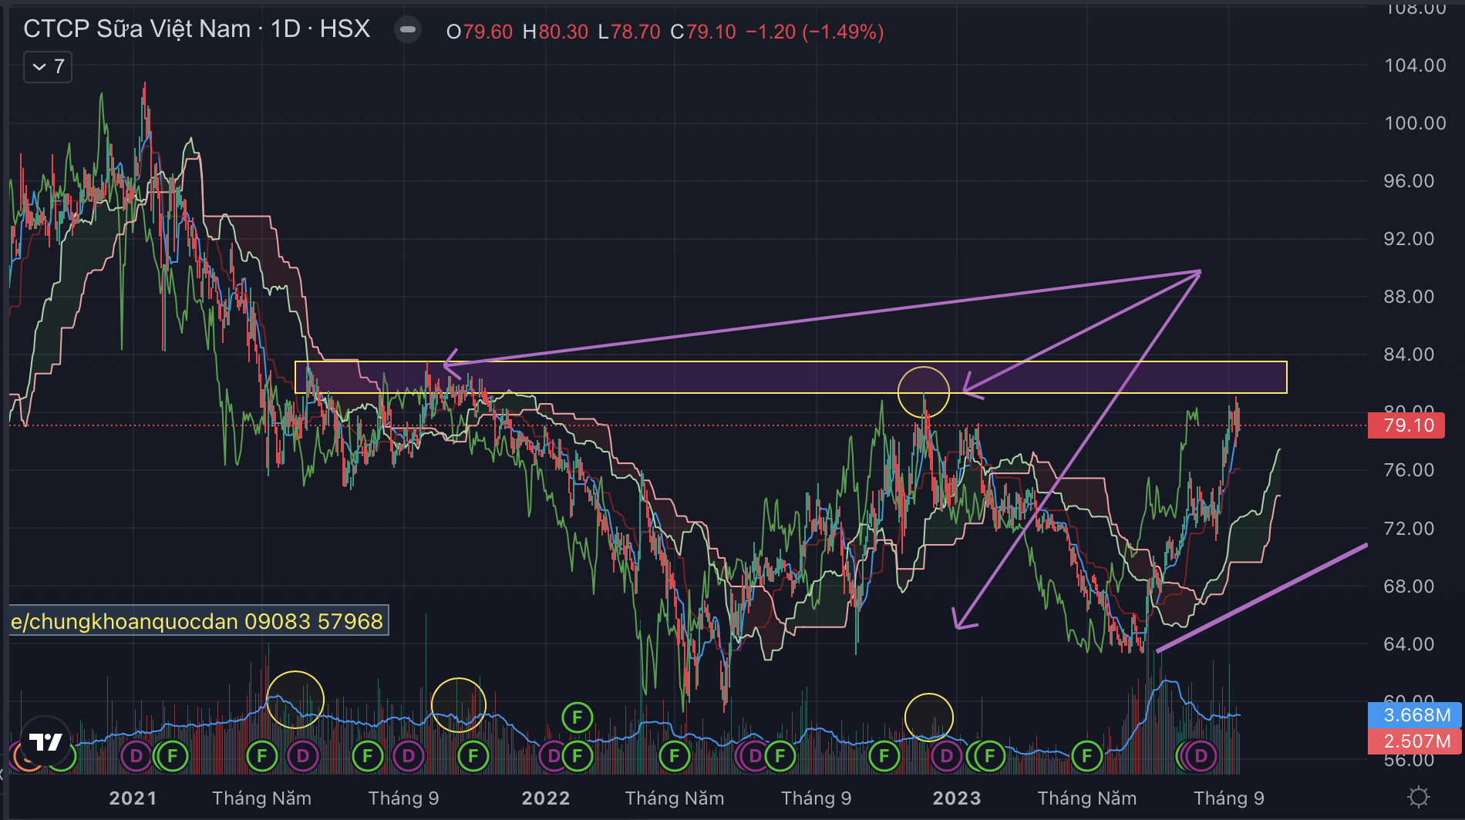The image size is (1465, 820).
Task: Click the 100.00 price axis label
Action: pos(1415,123)
